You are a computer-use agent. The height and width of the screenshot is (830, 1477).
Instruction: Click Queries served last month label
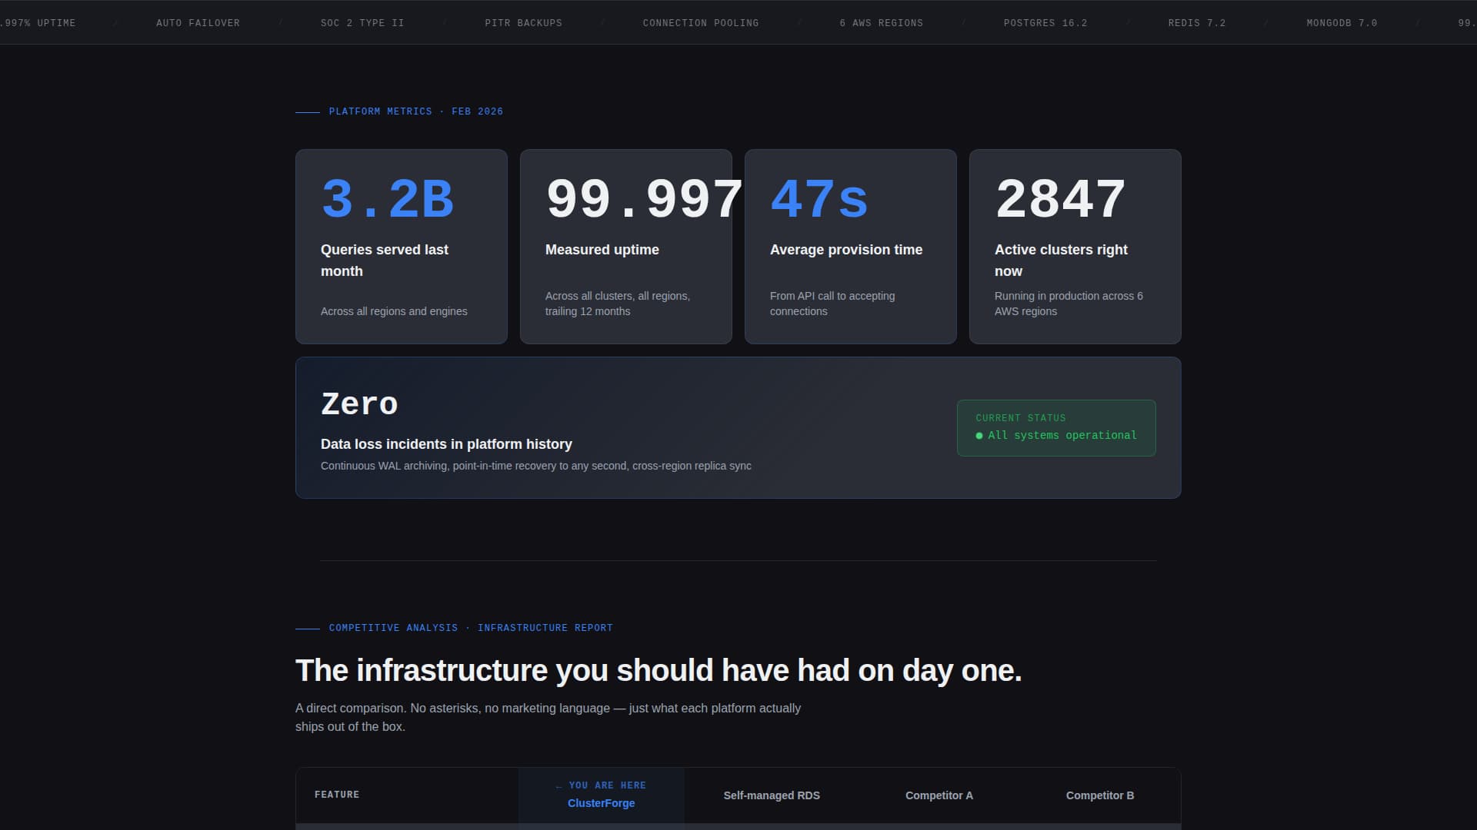tap(385, 261)
